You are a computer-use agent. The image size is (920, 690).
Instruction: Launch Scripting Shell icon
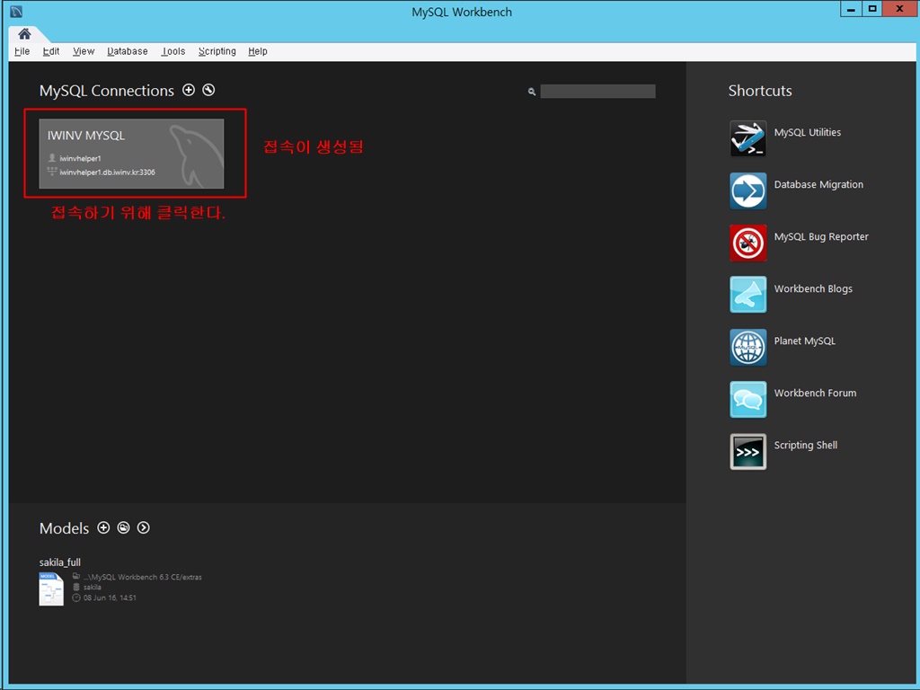(748, 451)
